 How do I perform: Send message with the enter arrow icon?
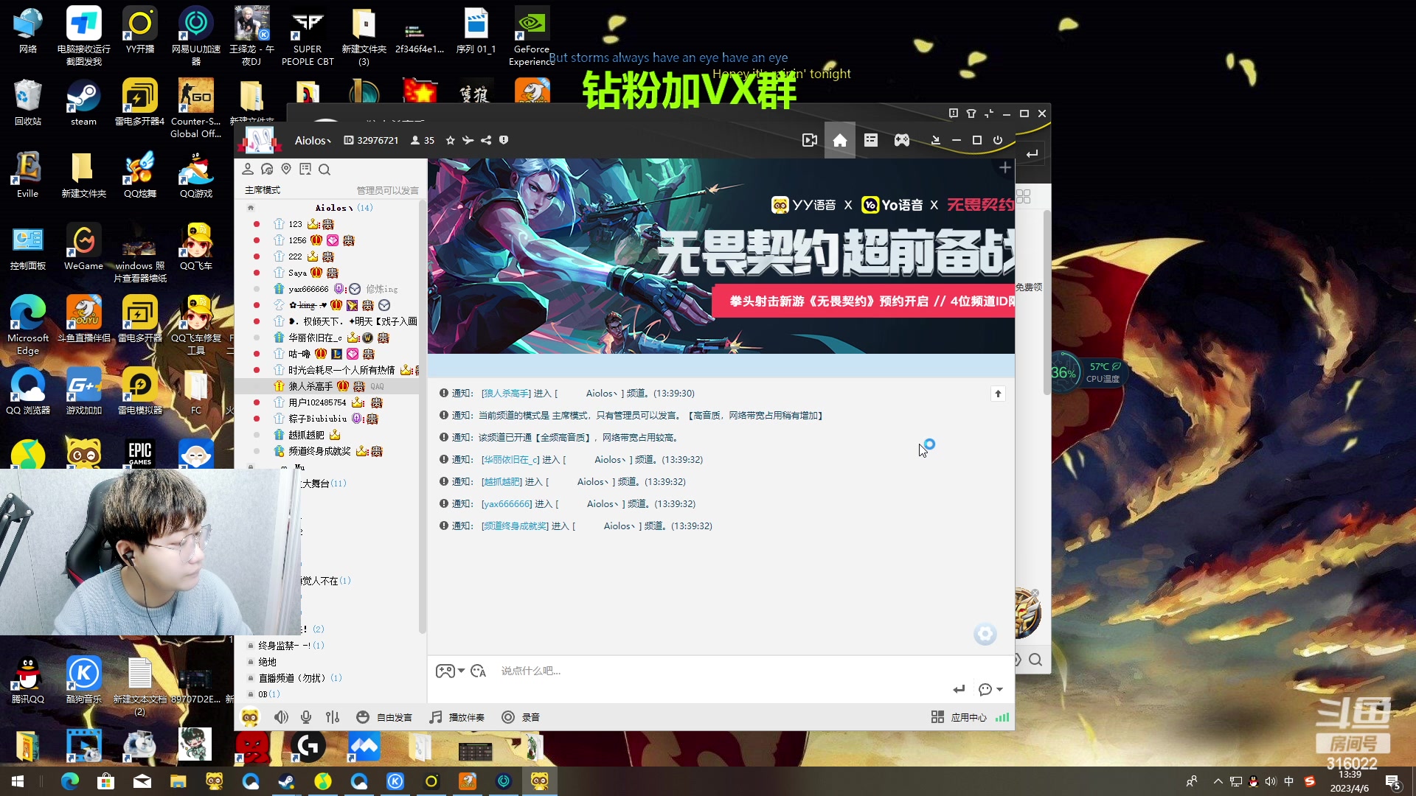959,689
